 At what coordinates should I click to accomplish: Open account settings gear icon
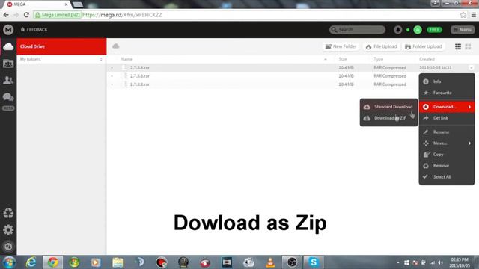[8, 229]
